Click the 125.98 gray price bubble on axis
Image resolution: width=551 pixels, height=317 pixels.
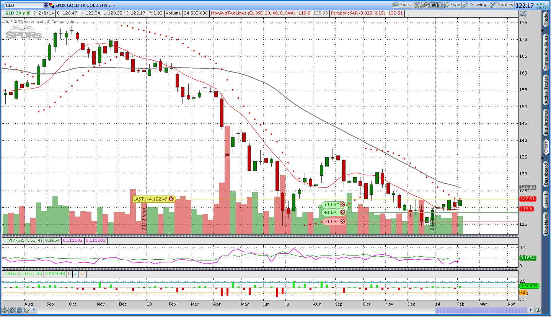point(528,188)
